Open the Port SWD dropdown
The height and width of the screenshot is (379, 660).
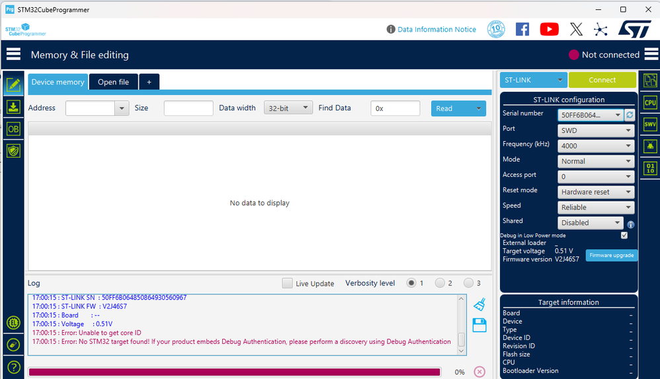pyautogui.click(x=596, y=130)
